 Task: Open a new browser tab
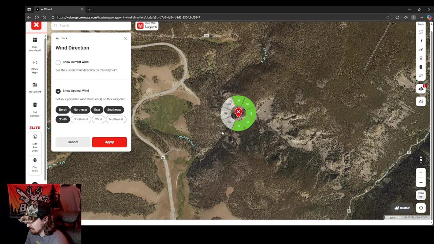click(89, 9)
